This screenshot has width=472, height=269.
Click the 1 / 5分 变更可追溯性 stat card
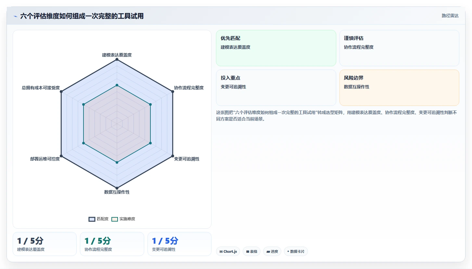pos(179,244)
